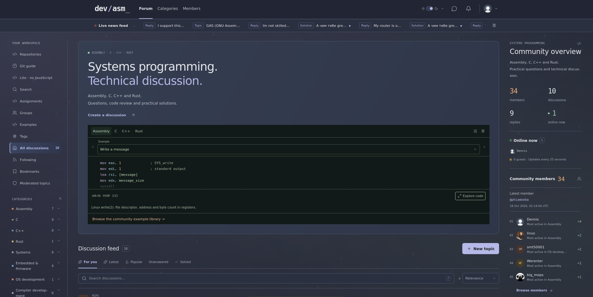This screenshot has height=297, width=593.
Task: Open Browse the community example library link
Action: (128, 219)
